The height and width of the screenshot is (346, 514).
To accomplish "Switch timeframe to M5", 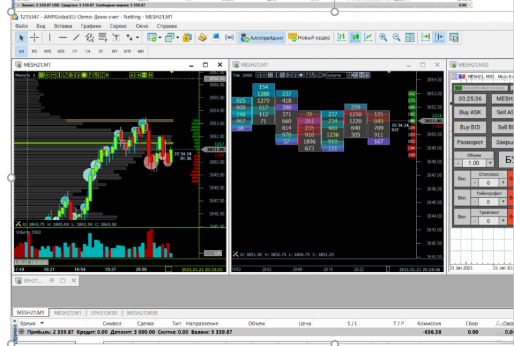I will (x=35, y=51).
